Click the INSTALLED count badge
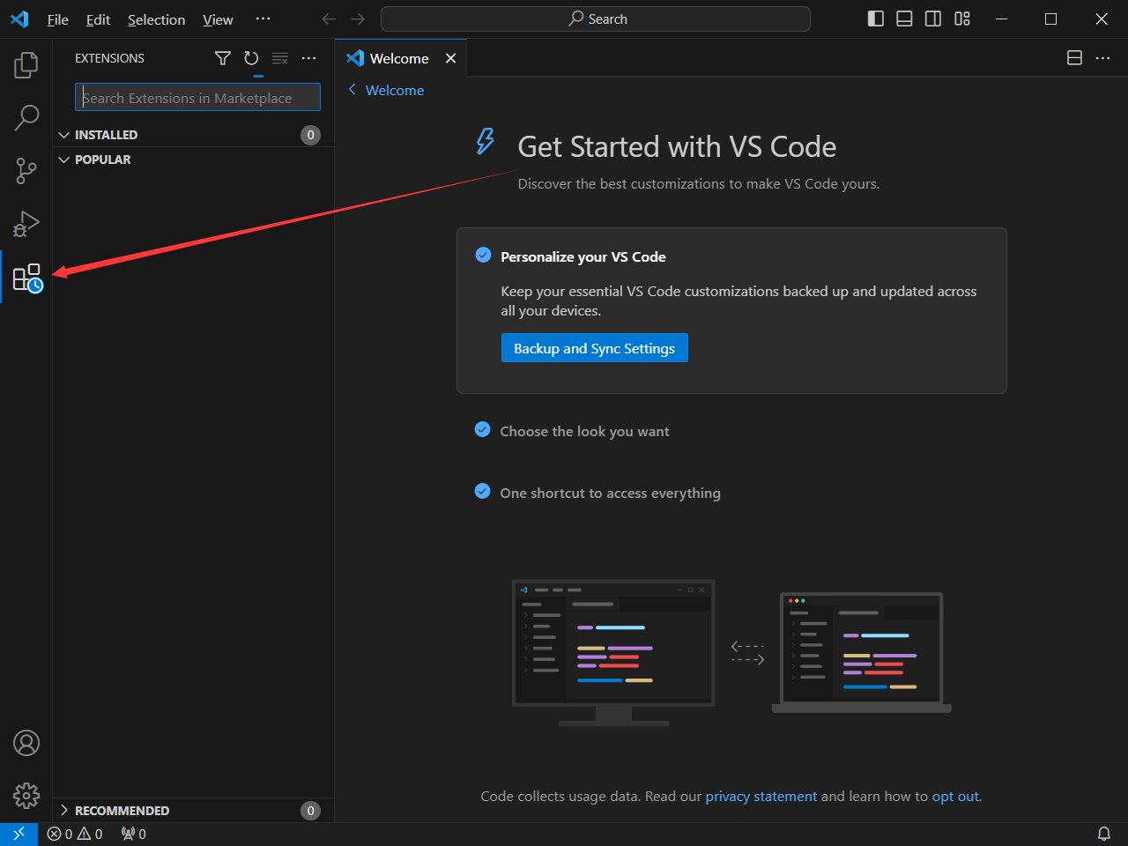 tap(310, 135)
